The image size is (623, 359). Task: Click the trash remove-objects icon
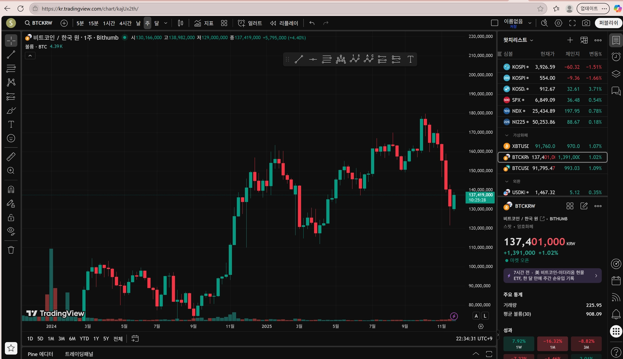(11, 250)
